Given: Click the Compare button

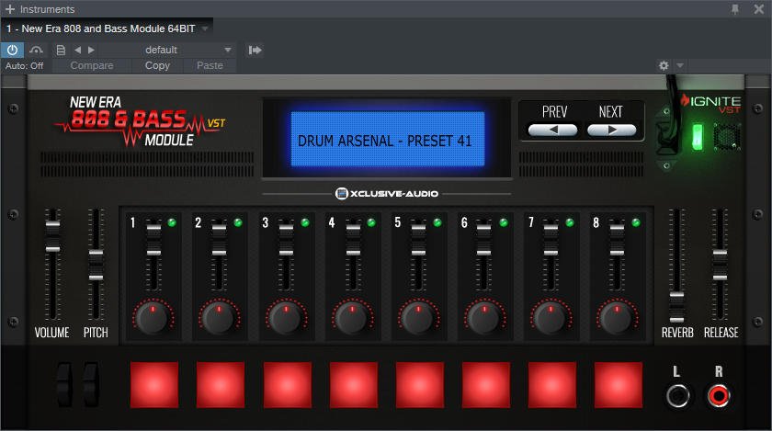Looking at the screenshot, I should 92,65.
